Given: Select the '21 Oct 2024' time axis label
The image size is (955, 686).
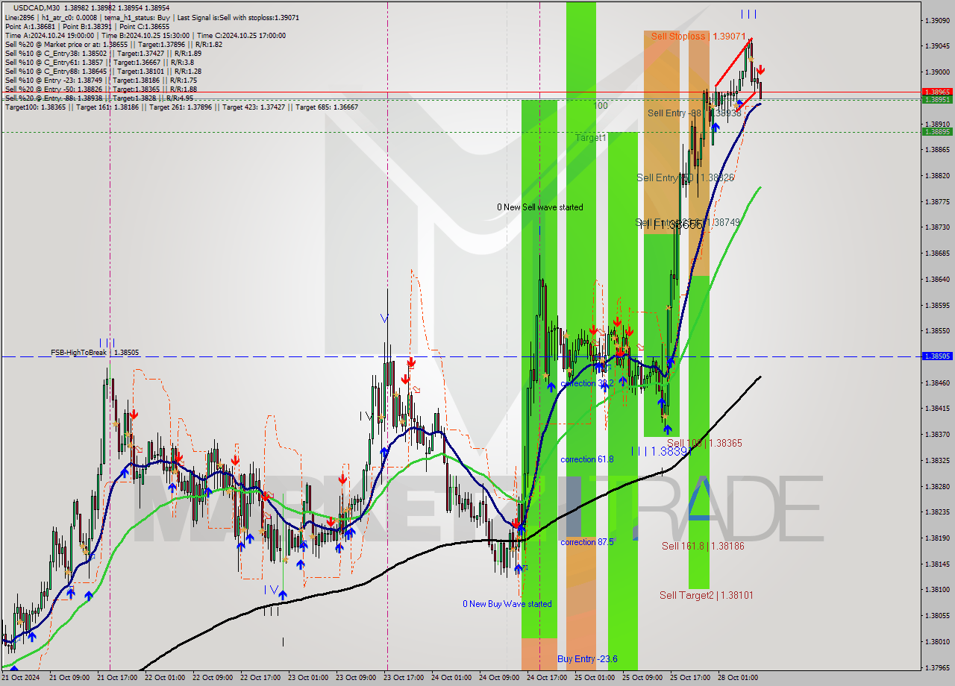Looking at the screenshot, I should tap(20, 678).
